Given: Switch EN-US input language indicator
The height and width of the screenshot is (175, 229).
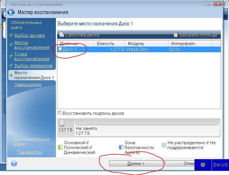Looking at the screenshot, I should click(220, 165).
